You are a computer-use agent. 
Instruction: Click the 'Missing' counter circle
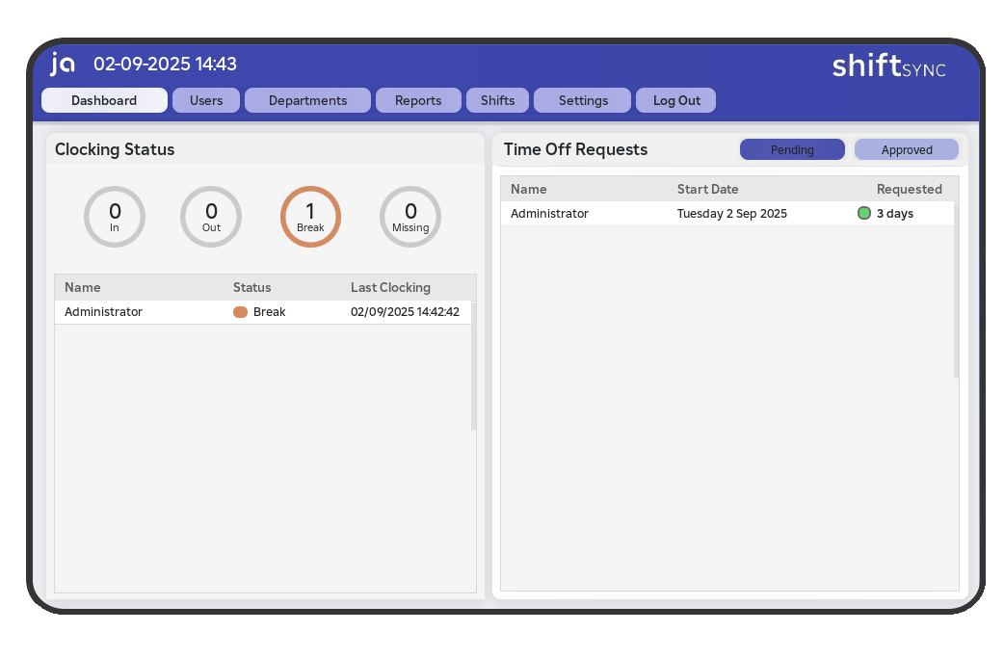[410, 217]
